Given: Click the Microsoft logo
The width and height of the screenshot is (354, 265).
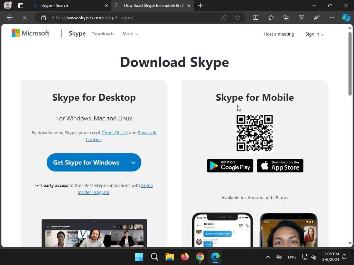Looking at the screenshot, I should pyautogui.click(x=30, y=33).
